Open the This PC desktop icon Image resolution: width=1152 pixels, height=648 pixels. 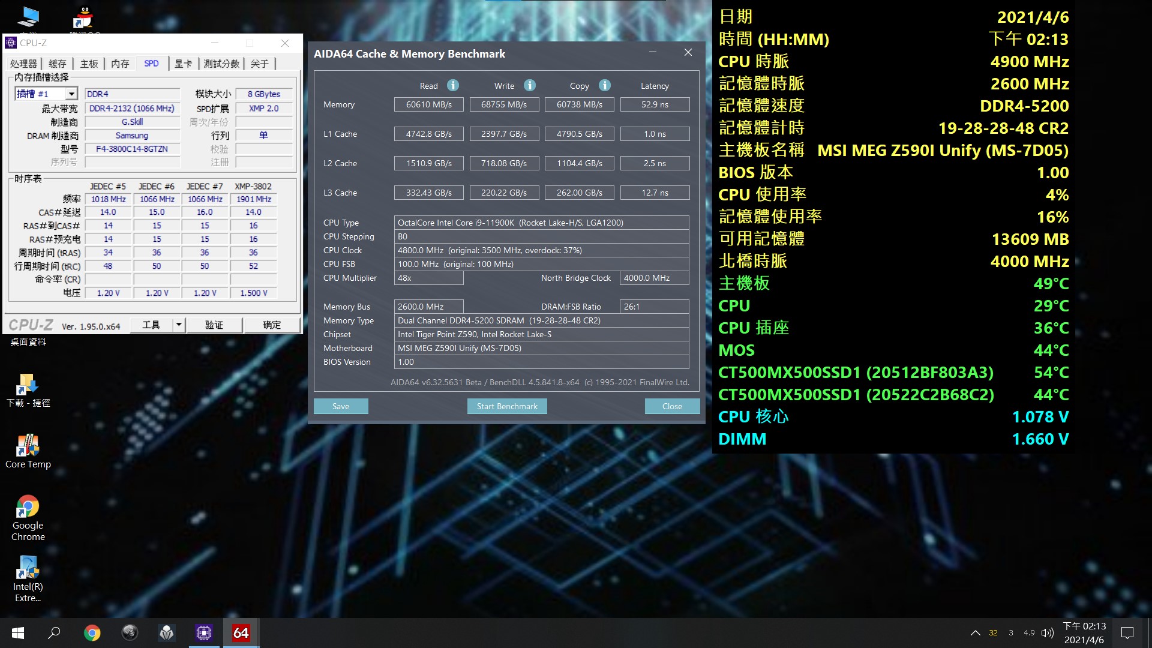point(28,18)
